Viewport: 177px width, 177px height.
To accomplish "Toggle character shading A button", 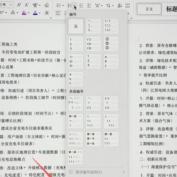I will click(47, 13).
